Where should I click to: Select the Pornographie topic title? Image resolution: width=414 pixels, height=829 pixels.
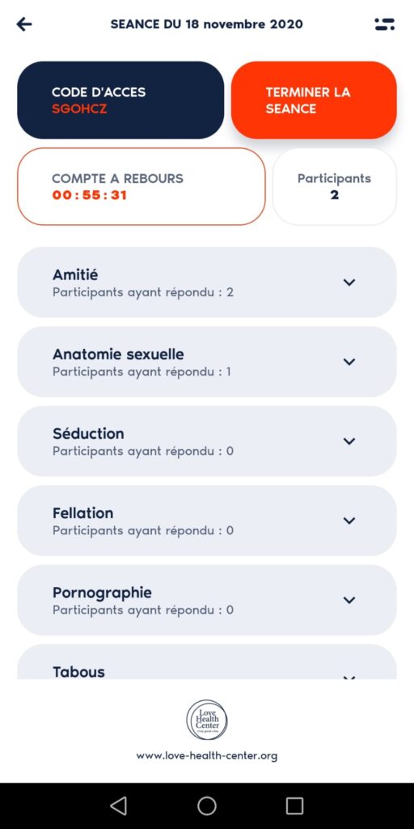tap(102, 593)
